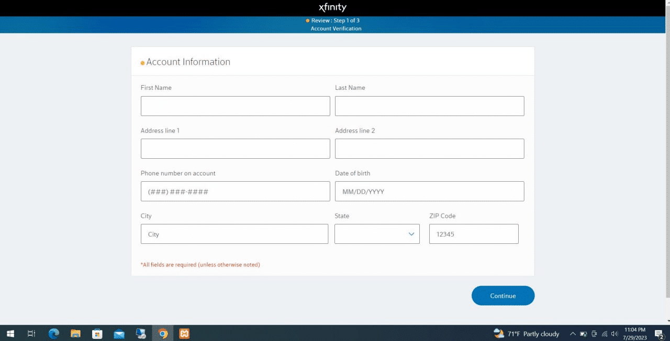Click the 'State' label
This screenshot has width=670, height=341.
[x=342, y=216]
